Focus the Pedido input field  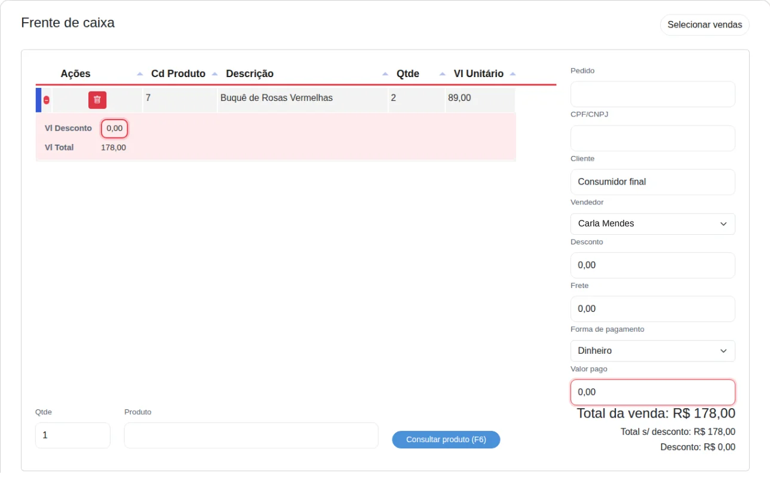point(652,94)
